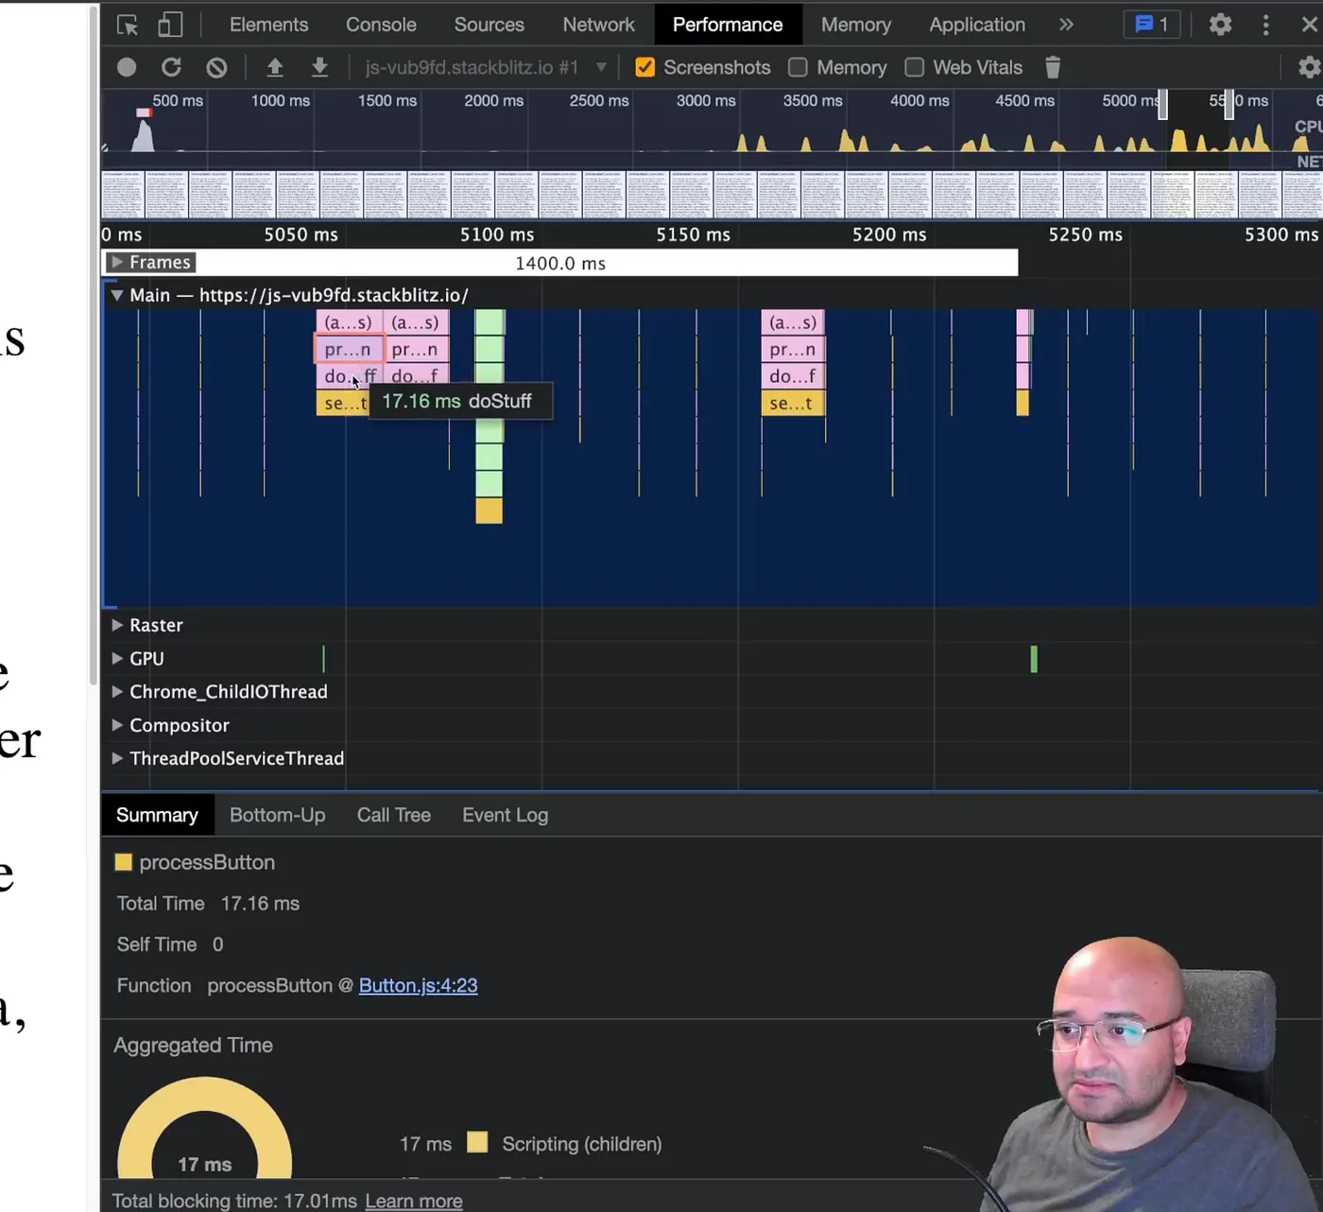The width and height of the screenshot is (1323, 1212).
Task: Enable the Memory checkbox
Action: 799,67
